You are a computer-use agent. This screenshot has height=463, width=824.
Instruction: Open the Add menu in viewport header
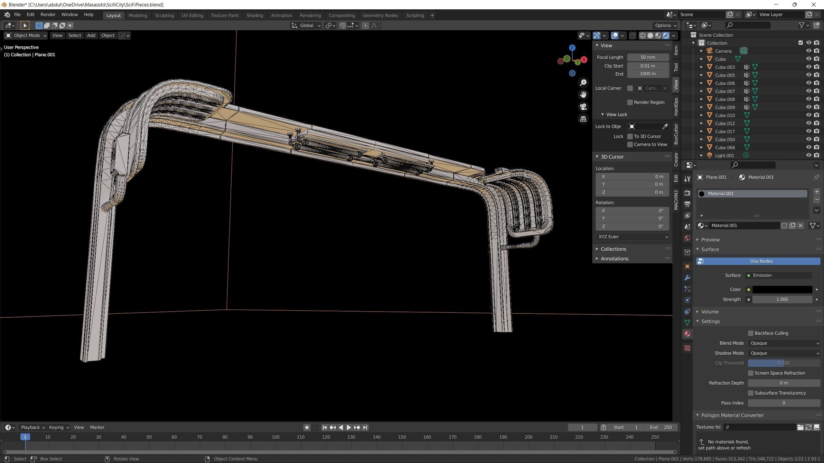pos(91,35)
